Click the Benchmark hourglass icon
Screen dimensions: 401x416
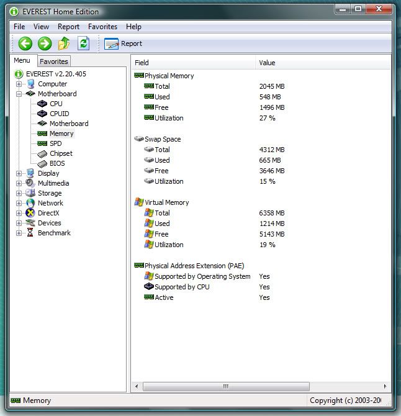point(30,233)
